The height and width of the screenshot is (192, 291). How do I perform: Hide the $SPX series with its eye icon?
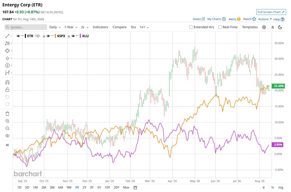click(x=48, y=36)
